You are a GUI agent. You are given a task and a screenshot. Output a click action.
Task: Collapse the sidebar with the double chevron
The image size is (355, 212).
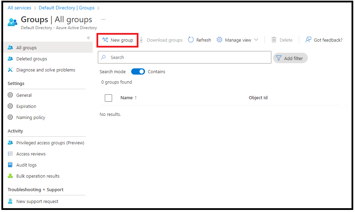[x=88, y=38]
